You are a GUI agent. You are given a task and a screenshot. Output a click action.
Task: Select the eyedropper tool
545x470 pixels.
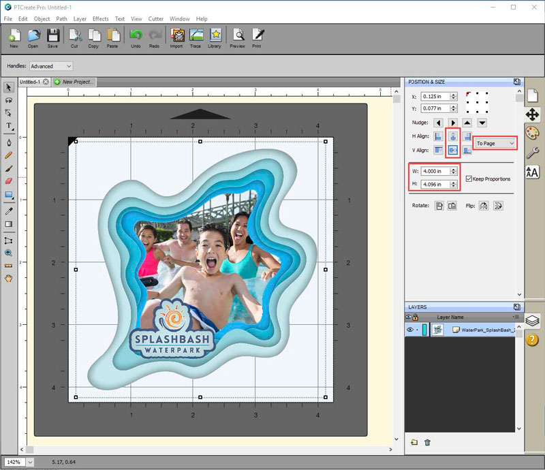tap(9, 211)
